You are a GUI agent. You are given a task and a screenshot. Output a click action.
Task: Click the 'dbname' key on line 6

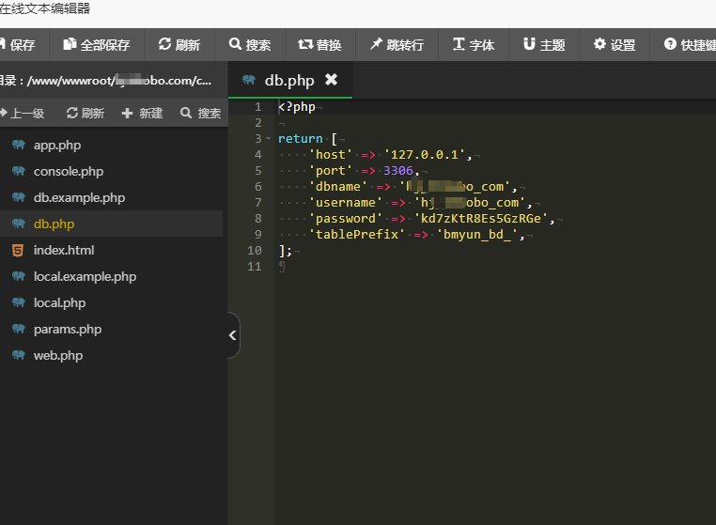click(338, 187)
